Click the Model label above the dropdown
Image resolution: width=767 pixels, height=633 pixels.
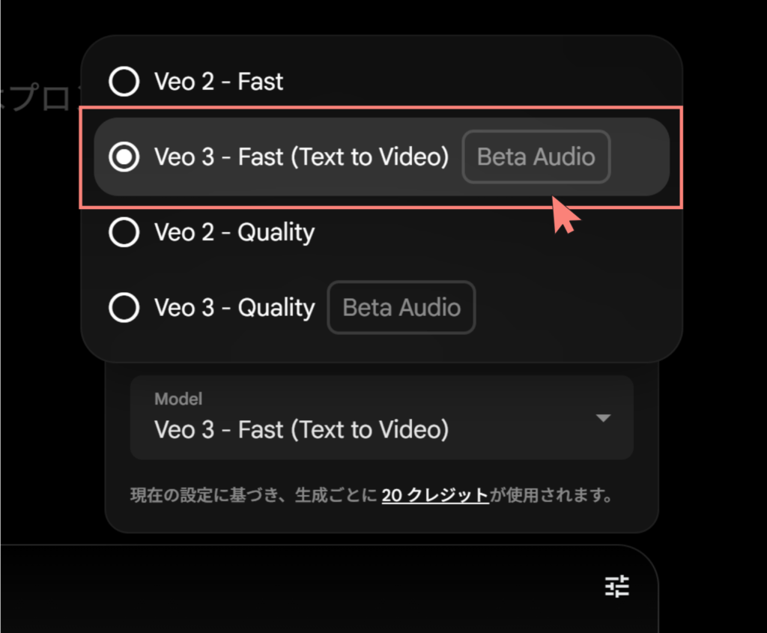[178, 399]
